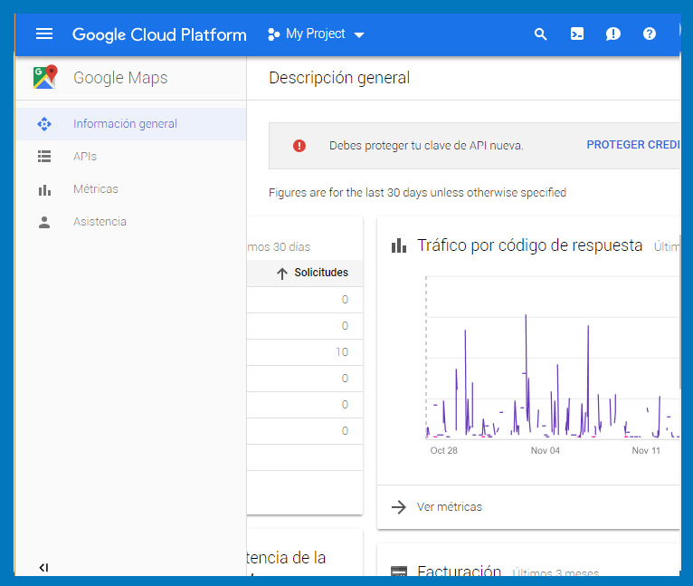Open Métricas in the sidebar
The height and width of the screenshot is (586, 693).
pyautogui.click(x=131, y=189)
